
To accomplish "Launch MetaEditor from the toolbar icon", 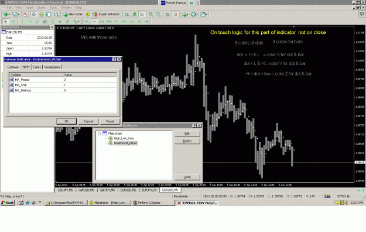I will coord(87,14).
